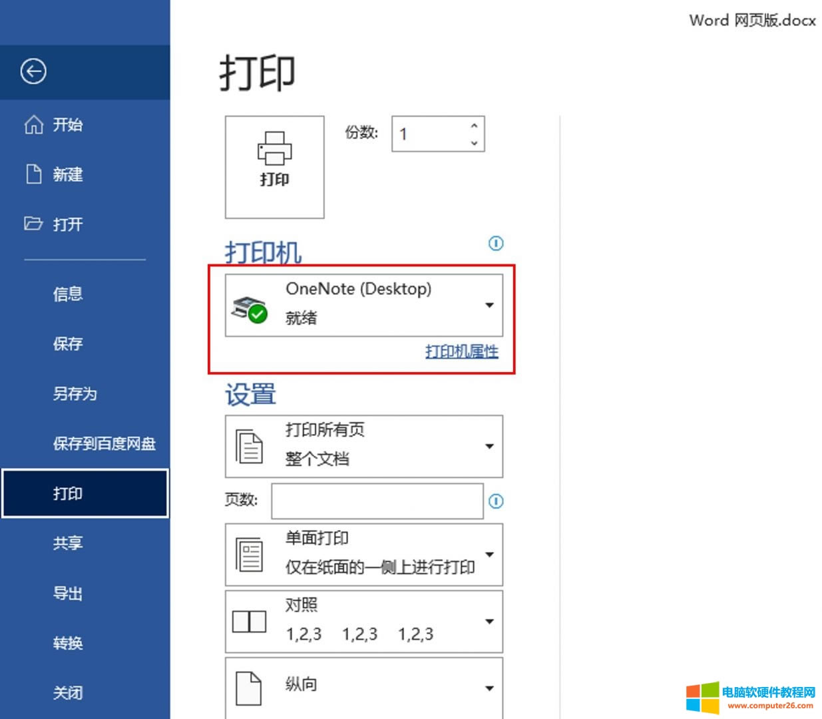This screenshot has height=719, width=822.
Task: Select 导出 in the sidebar menu
Action: 68,593
